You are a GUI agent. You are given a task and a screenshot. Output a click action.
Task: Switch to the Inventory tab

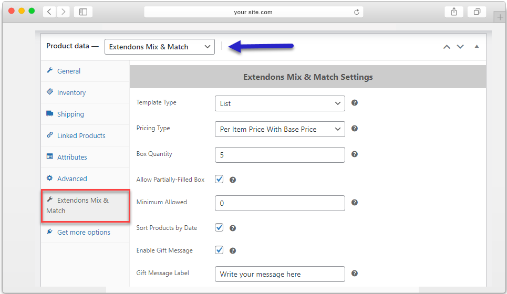[x=85, y=92]
